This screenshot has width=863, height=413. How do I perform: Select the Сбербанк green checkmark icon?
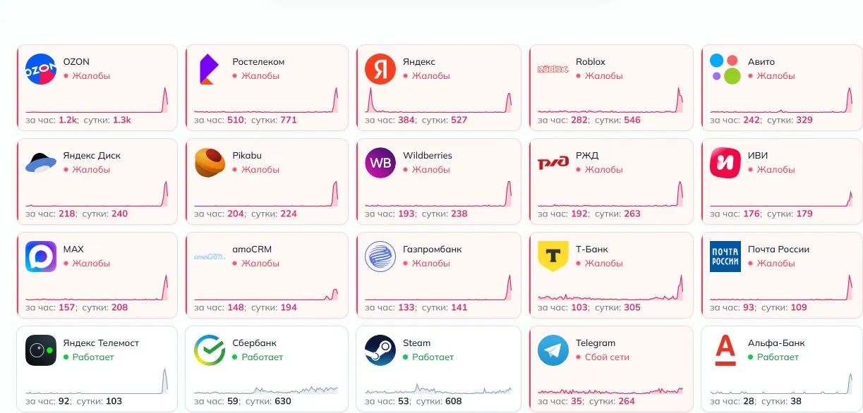tap(210, 350)
